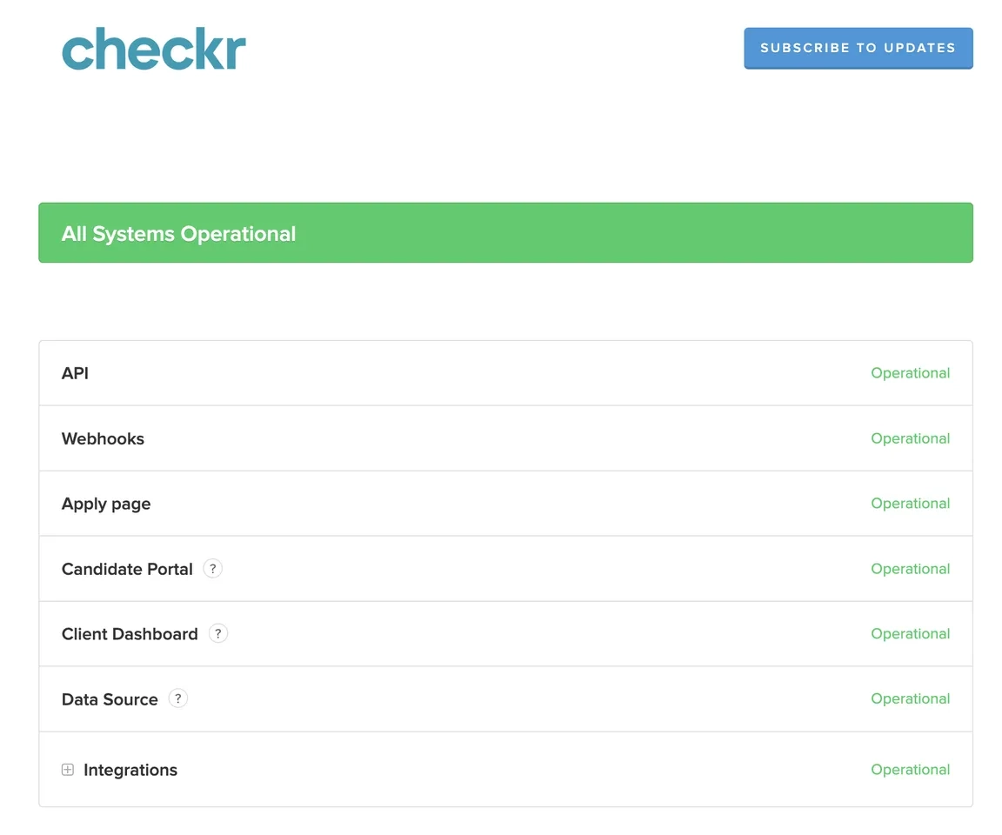
Task: Click Operational status in Integrations row
Action: 911,770
